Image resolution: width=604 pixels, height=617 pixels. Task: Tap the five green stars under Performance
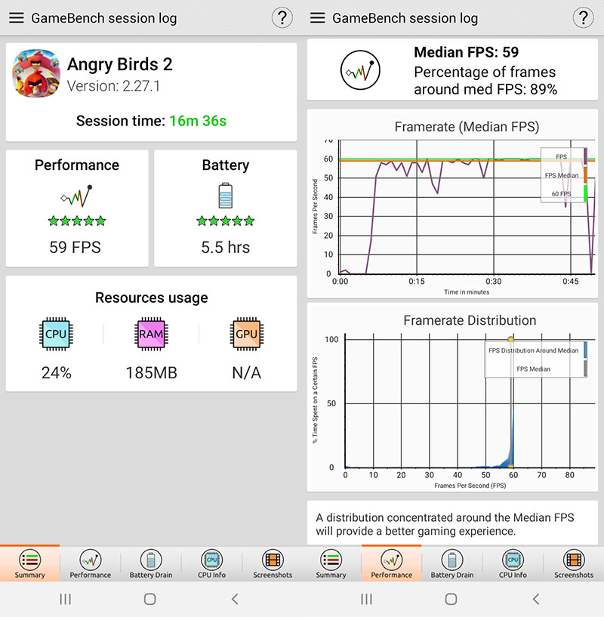(x=77, y=221)
